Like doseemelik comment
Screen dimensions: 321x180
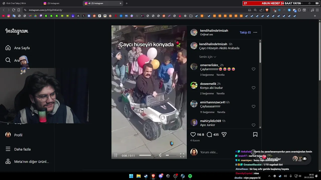coord(254,88)
